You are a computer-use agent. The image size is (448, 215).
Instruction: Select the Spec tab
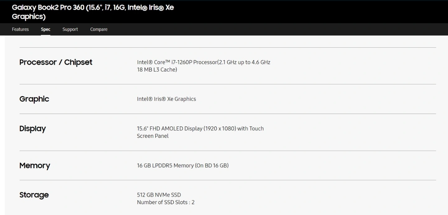[x=46, y=29]
